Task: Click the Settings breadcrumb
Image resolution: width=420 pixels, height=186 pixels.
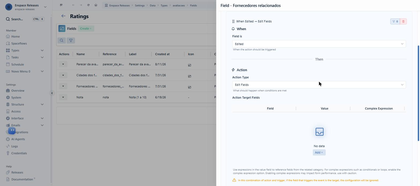Action: click(x=140, y=5)
